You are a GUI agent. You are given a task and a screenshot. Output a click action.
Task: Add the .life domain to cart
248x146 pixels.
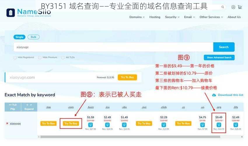click(x=236, y=125)
